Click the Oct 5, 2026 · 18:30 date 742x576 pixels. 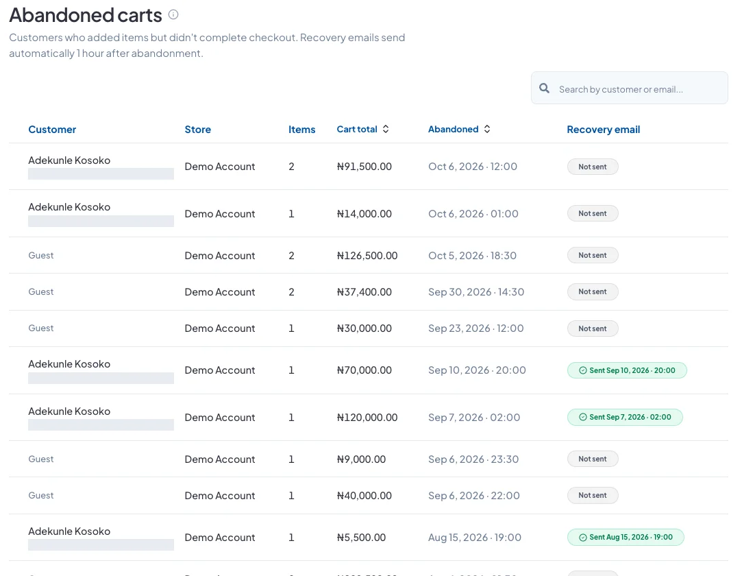(472, 256)
